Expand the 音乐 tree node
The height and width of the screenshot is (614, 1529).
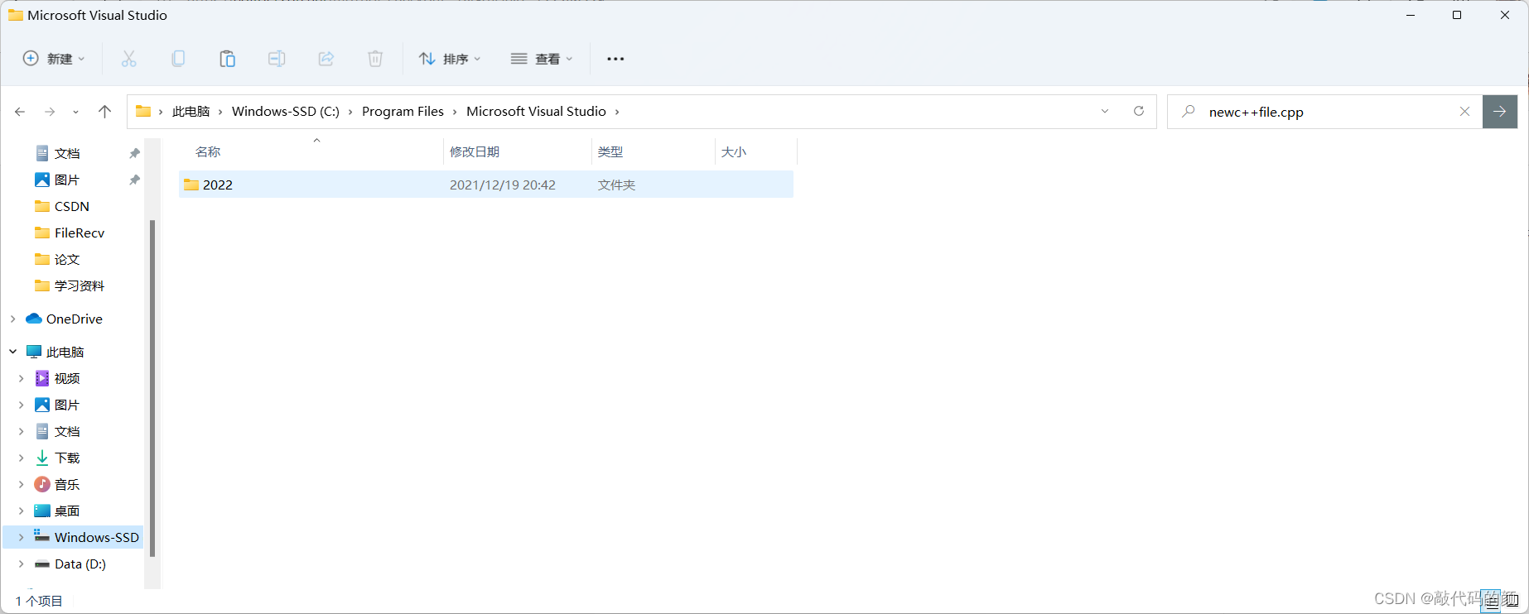coord(22,484)
